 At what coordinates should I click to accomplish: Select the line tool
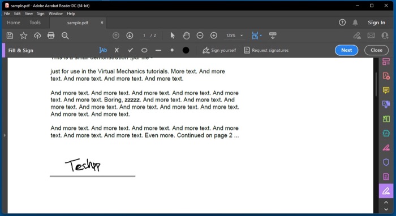pos(158,50)
